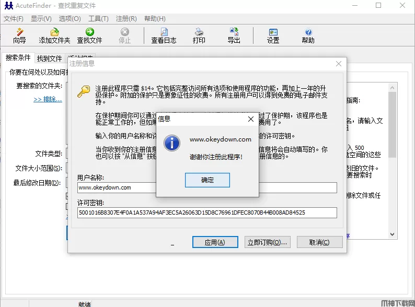The image size is (415, 307).
Task: Start search with the 查找文件 icon
Action: (x=90, y=36)
